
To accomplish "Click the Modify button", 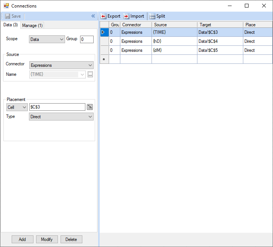I will click(x=47, y=239).
